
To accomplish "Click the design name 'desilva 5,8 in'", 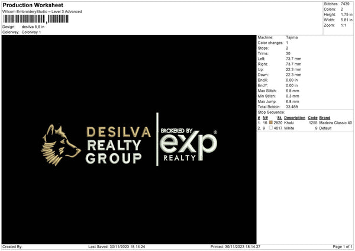I will tap(33, 27).
